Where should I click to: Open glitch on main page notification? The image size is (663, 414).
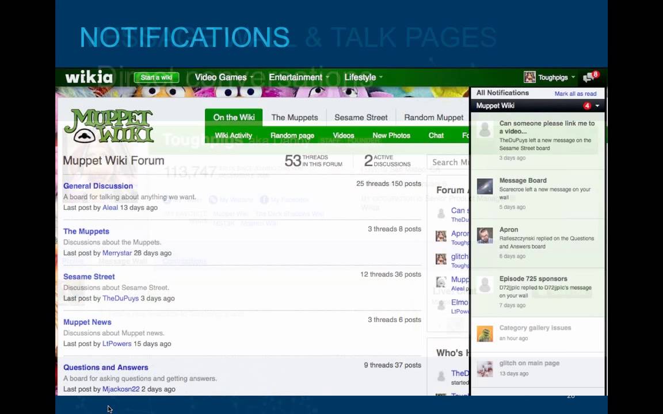coord(538,370)
